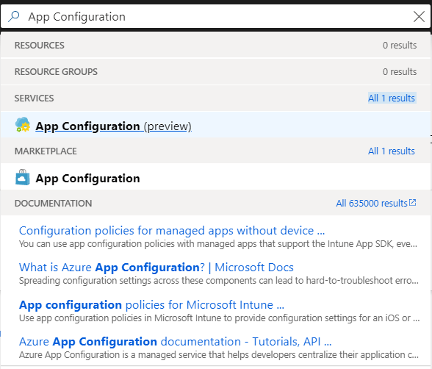View all 1 results under Services
Image resolution: width=432 pixels, height=369 pixels.
pos(392,98)
